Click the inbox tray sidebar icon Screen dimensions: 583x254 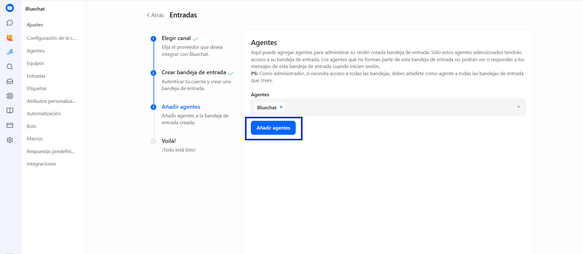click(10, 81)
